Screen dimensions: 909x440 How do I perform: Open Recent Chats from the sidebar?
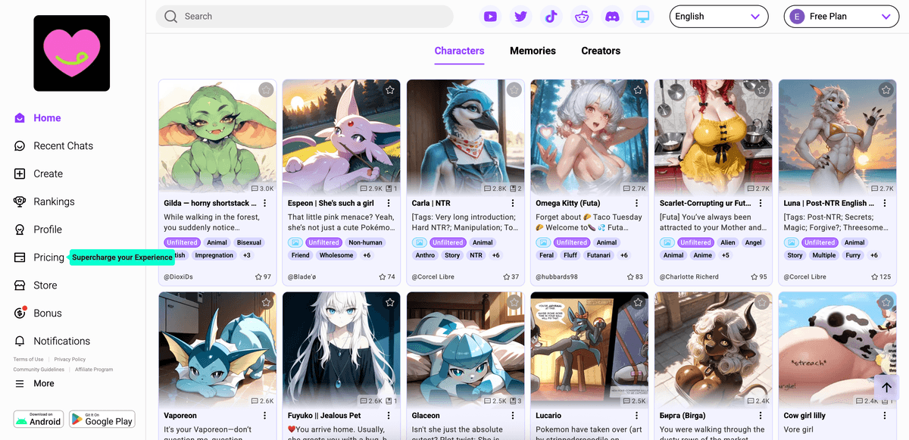pyautogui.click(x=53, y=146)
